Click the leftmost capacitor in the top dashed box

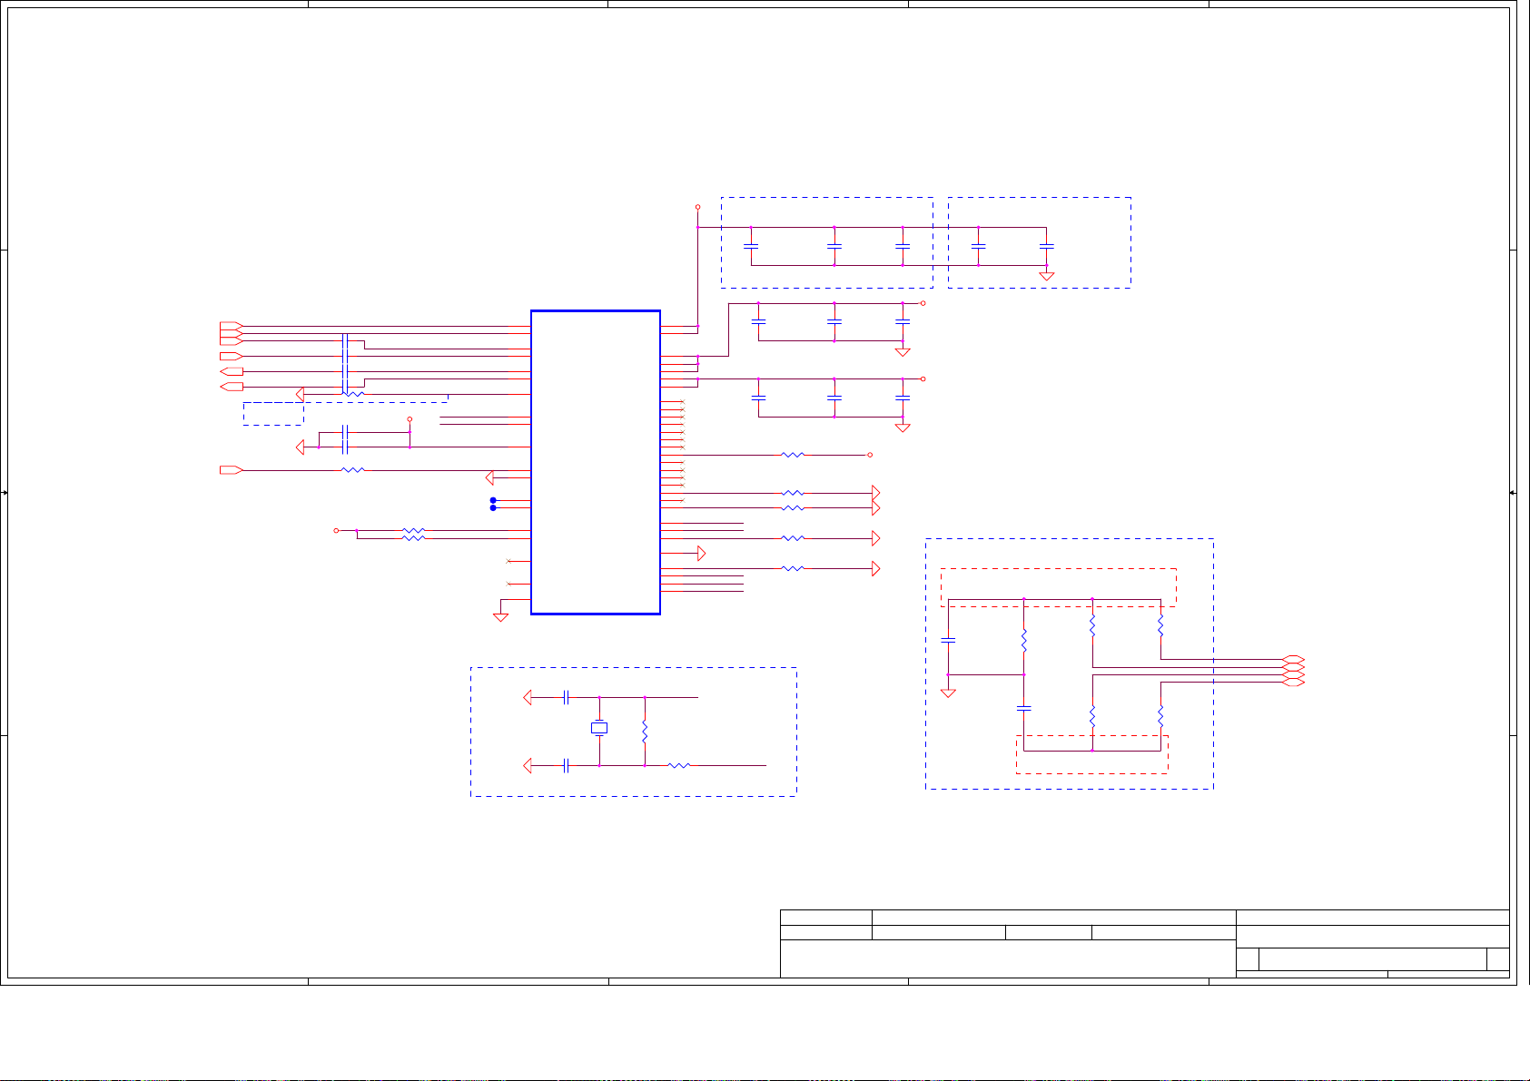pos(751,246)
